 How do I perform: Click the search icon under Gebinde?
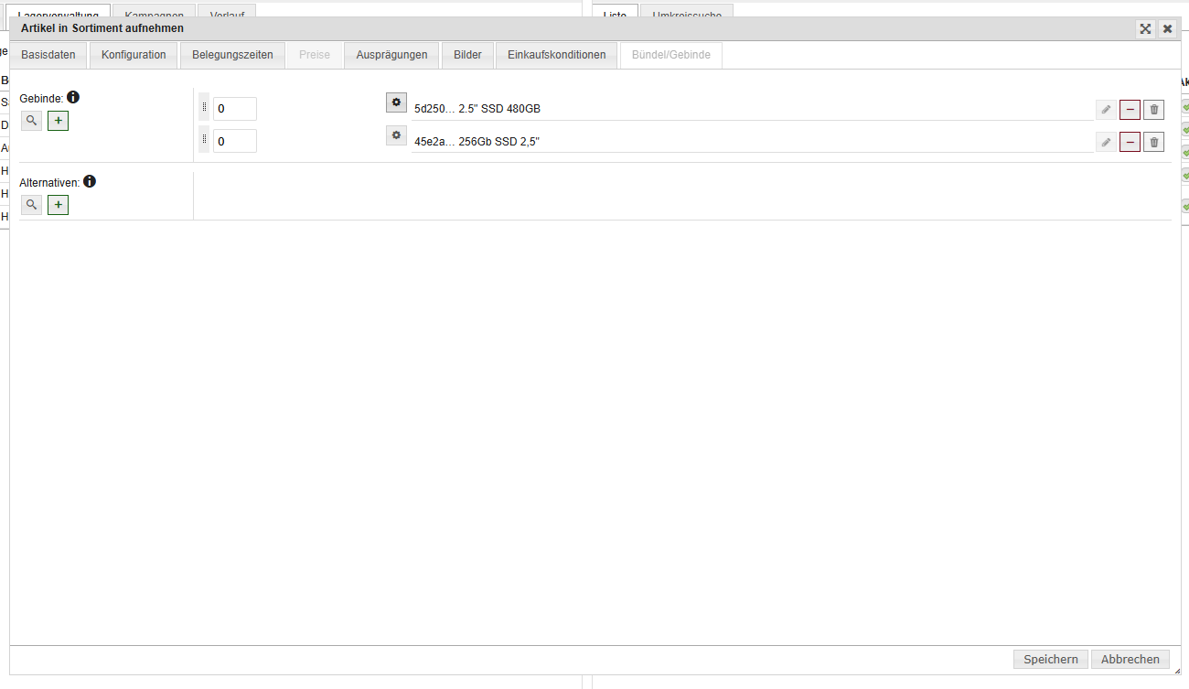pos(31,121)
